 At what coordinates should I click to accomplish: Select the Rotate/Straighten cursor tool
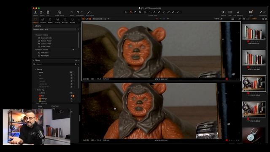[145, 12]
